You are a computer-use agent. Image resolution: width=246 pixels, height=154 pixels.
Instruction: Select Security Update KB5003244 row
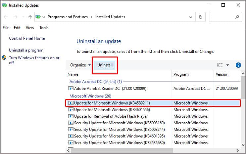(x=153, y=130)
